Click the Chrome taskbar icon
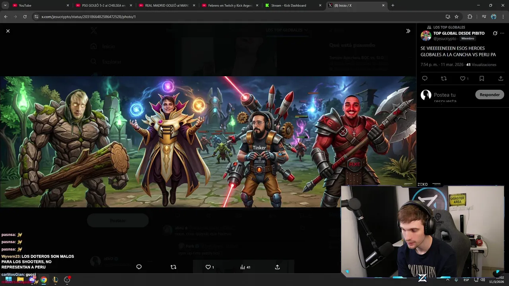The image size is (509, 286). (x=43, y=280)
